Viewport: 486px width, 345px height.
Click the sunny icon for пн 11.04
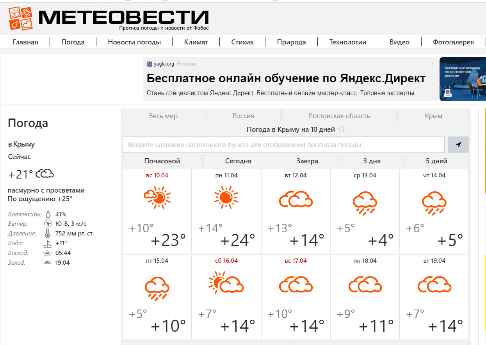pyautogui.click(x=226, y=197)
